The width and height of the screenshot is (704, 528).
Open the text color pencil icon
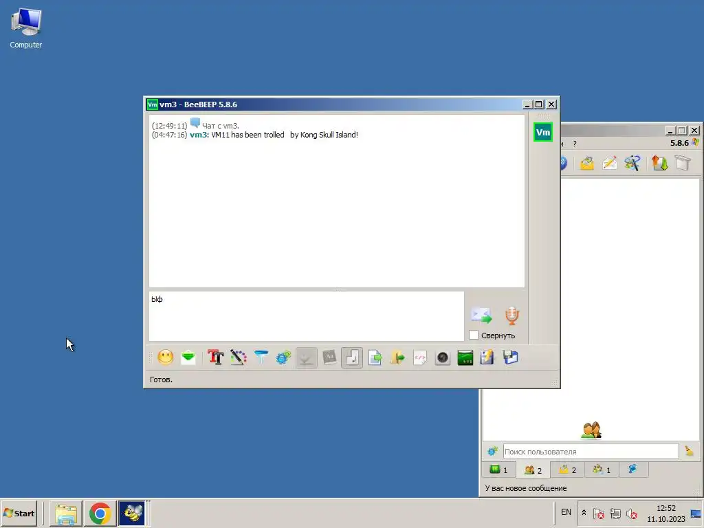pos(239,357)
